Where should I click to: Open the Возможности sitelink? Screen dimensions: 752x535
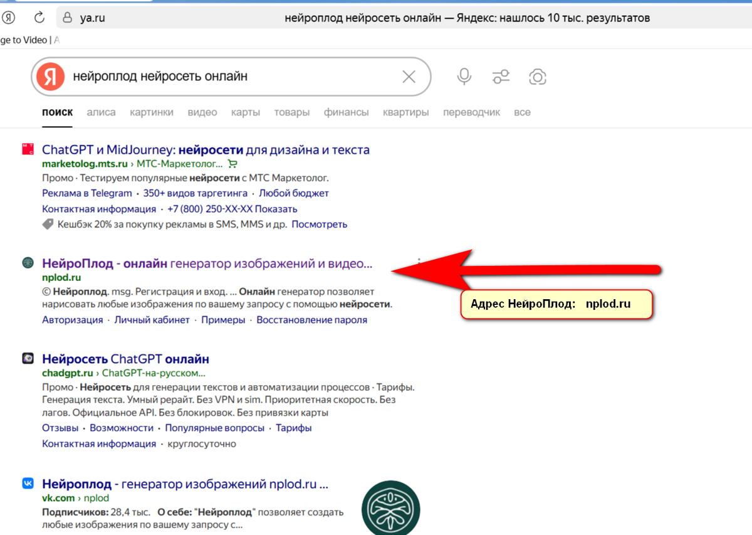122,428
